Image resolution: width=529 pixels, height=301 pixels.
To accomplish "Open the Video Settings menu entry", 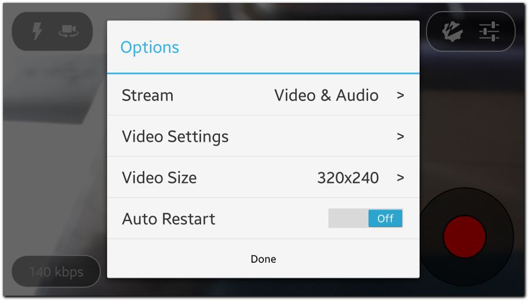I will point(263,136).
